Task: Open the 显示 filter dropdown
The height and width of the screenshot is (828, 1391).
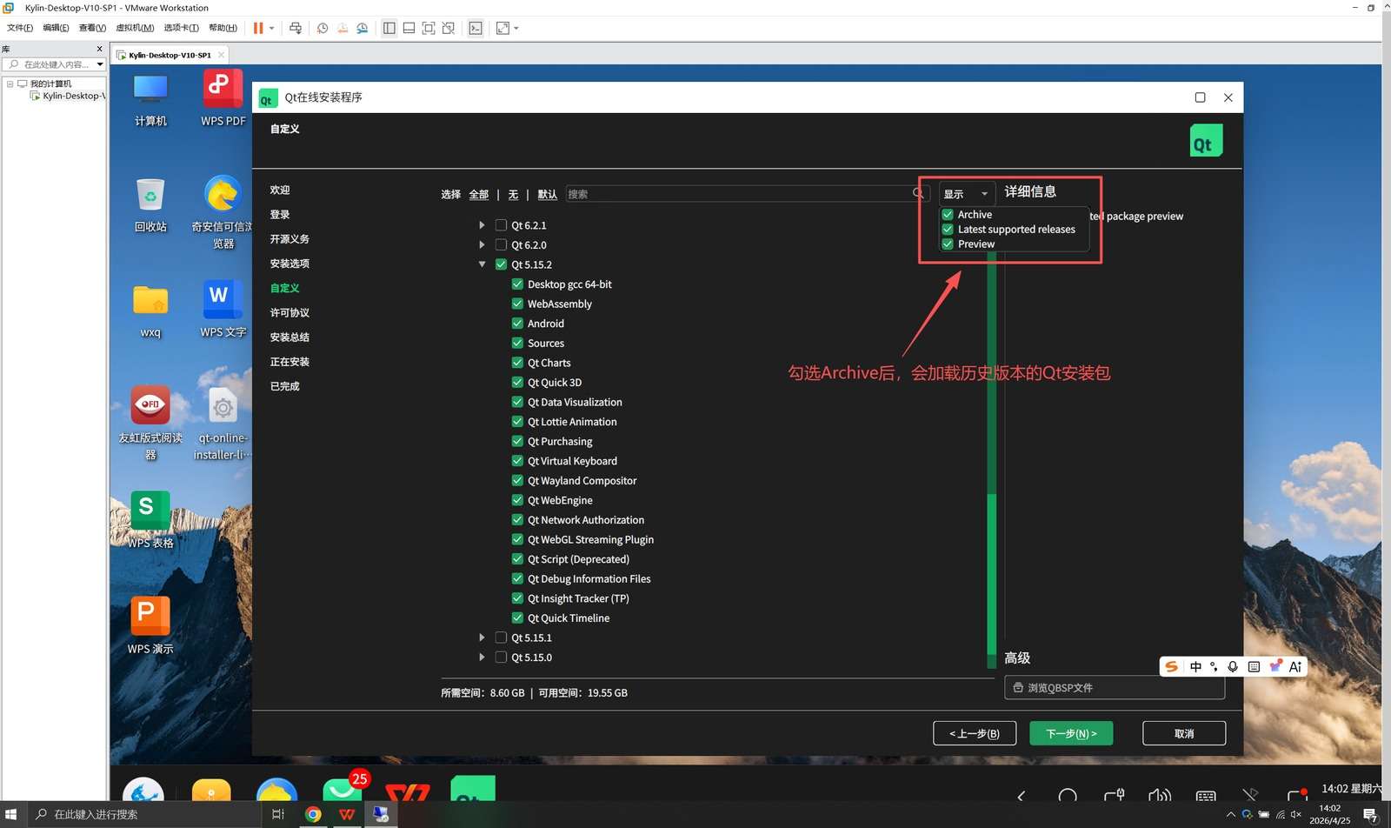Action: click(967, 193)
